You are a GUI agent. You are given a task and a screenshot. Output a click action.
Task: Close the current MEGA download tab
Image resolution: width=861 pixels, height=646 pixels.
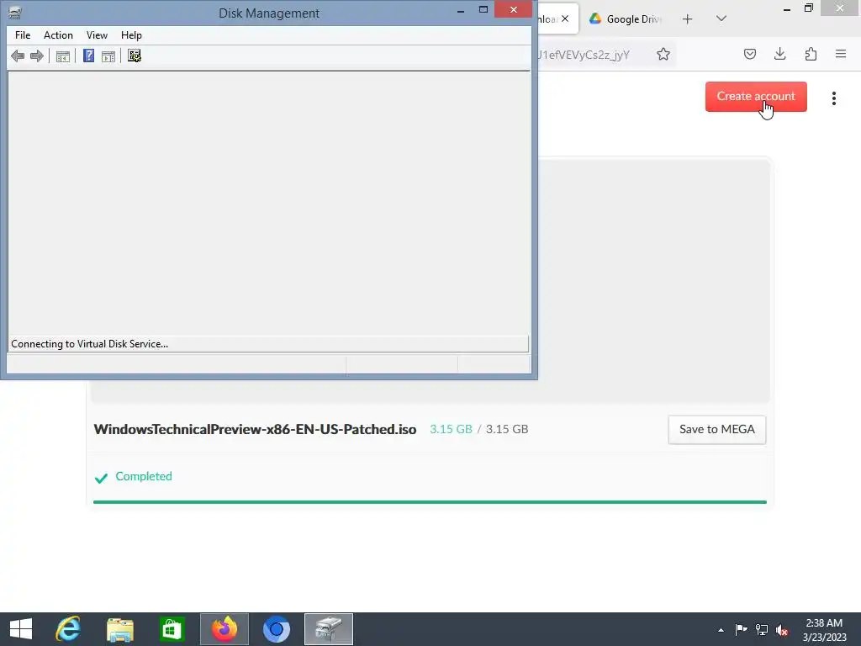(x=565, y=19)
